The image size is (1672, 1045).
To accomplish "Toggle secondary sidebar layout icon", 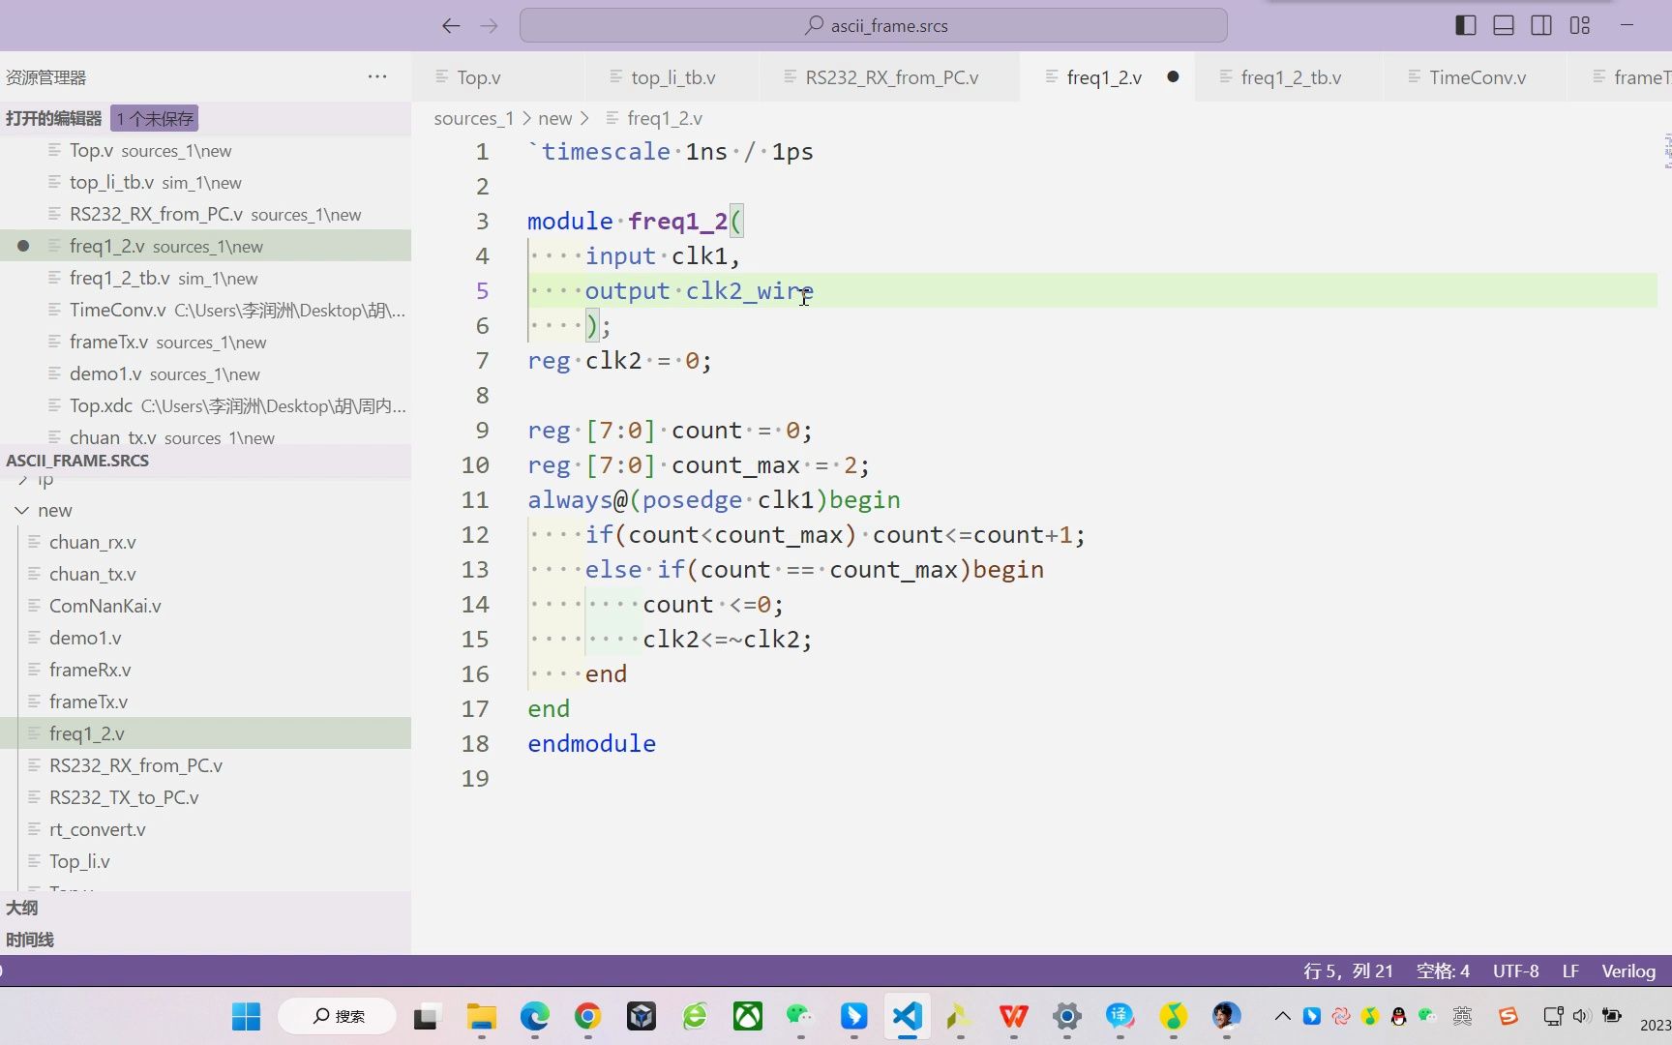I will coord(1541,26).
